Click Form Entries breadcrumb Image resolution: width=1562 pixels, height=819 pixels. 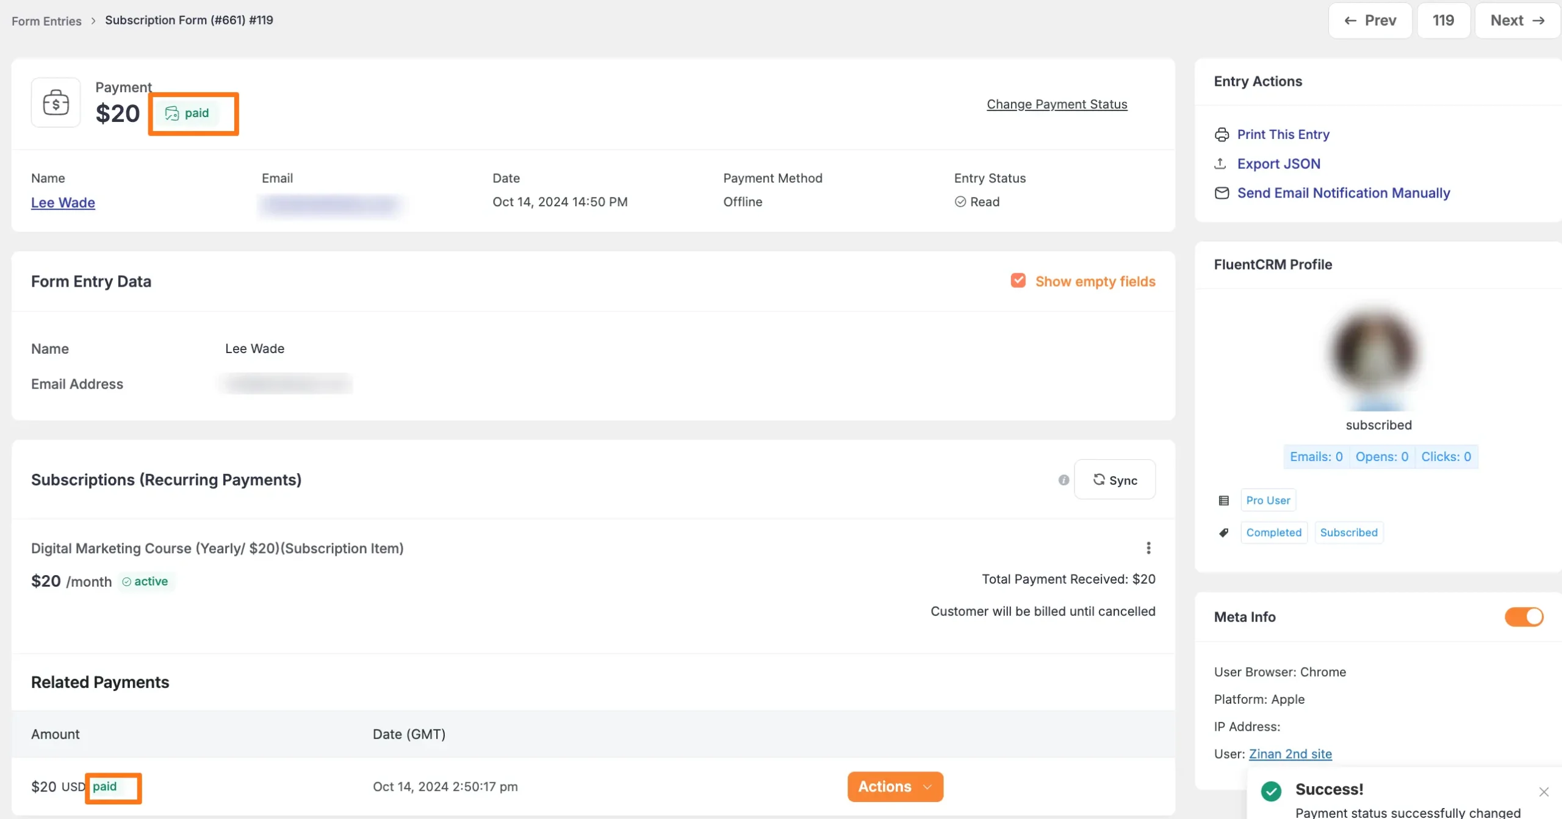46,21
